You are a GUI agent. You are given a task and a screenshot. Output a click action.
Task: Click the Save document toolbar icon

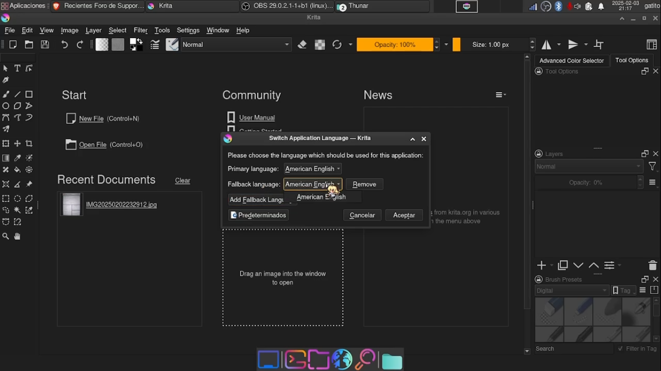point(45,44)
